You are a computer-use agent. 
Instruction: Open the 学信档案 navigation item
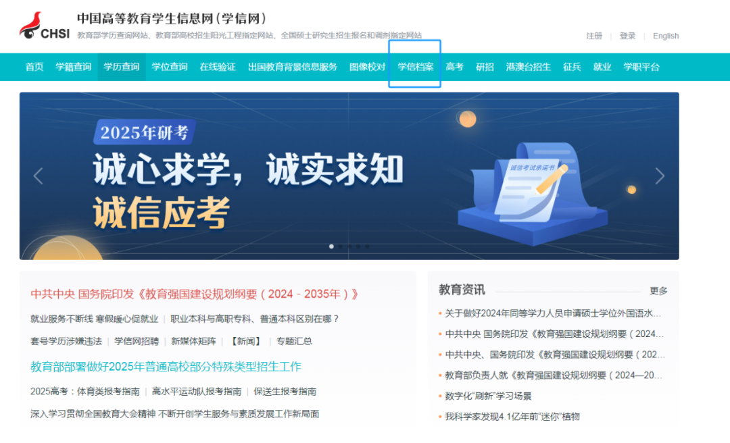point(415,67)
